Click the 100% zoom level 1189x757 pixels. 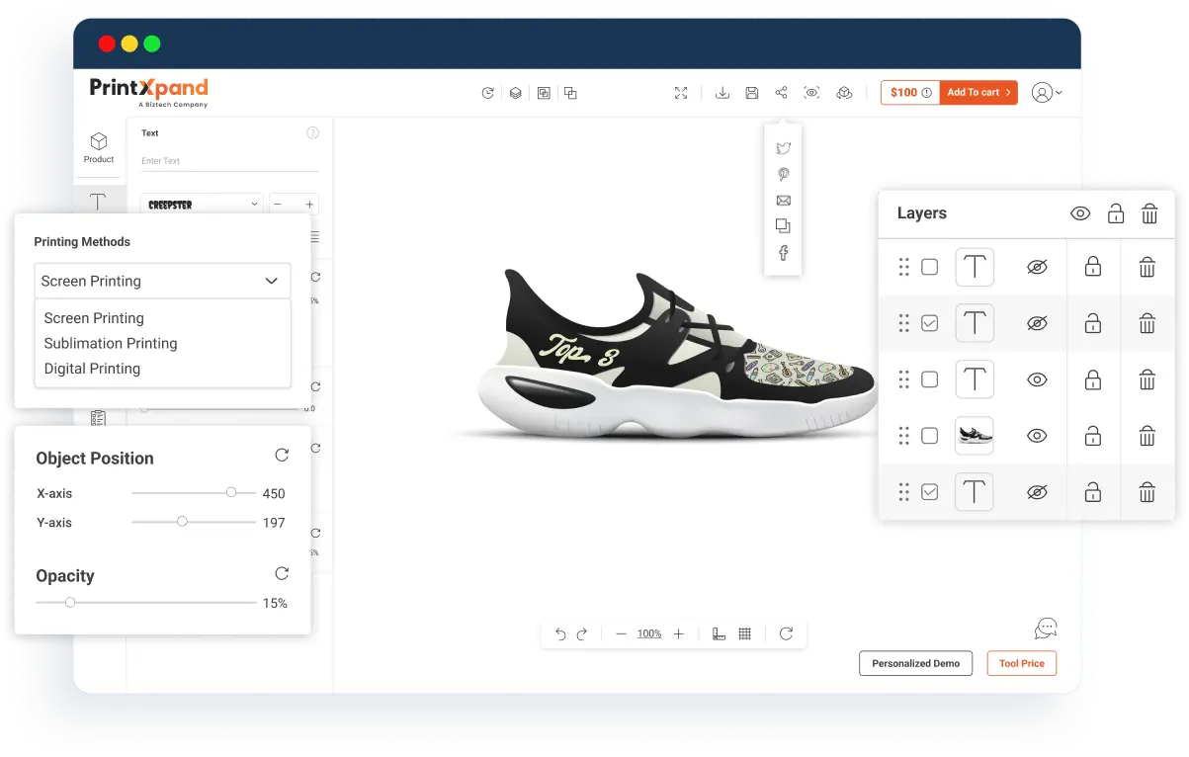pos(649,634)
